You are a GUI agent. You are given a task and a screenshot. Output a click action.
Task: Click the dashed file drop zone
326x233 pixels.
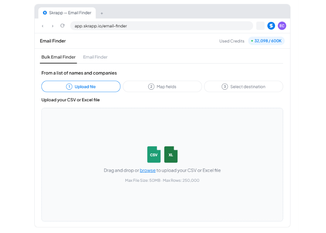[162, 164]
